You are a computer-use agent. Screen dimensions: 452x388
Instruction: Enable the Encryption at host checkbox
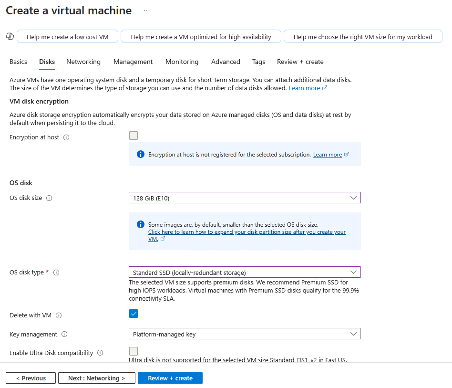point(134,136)
